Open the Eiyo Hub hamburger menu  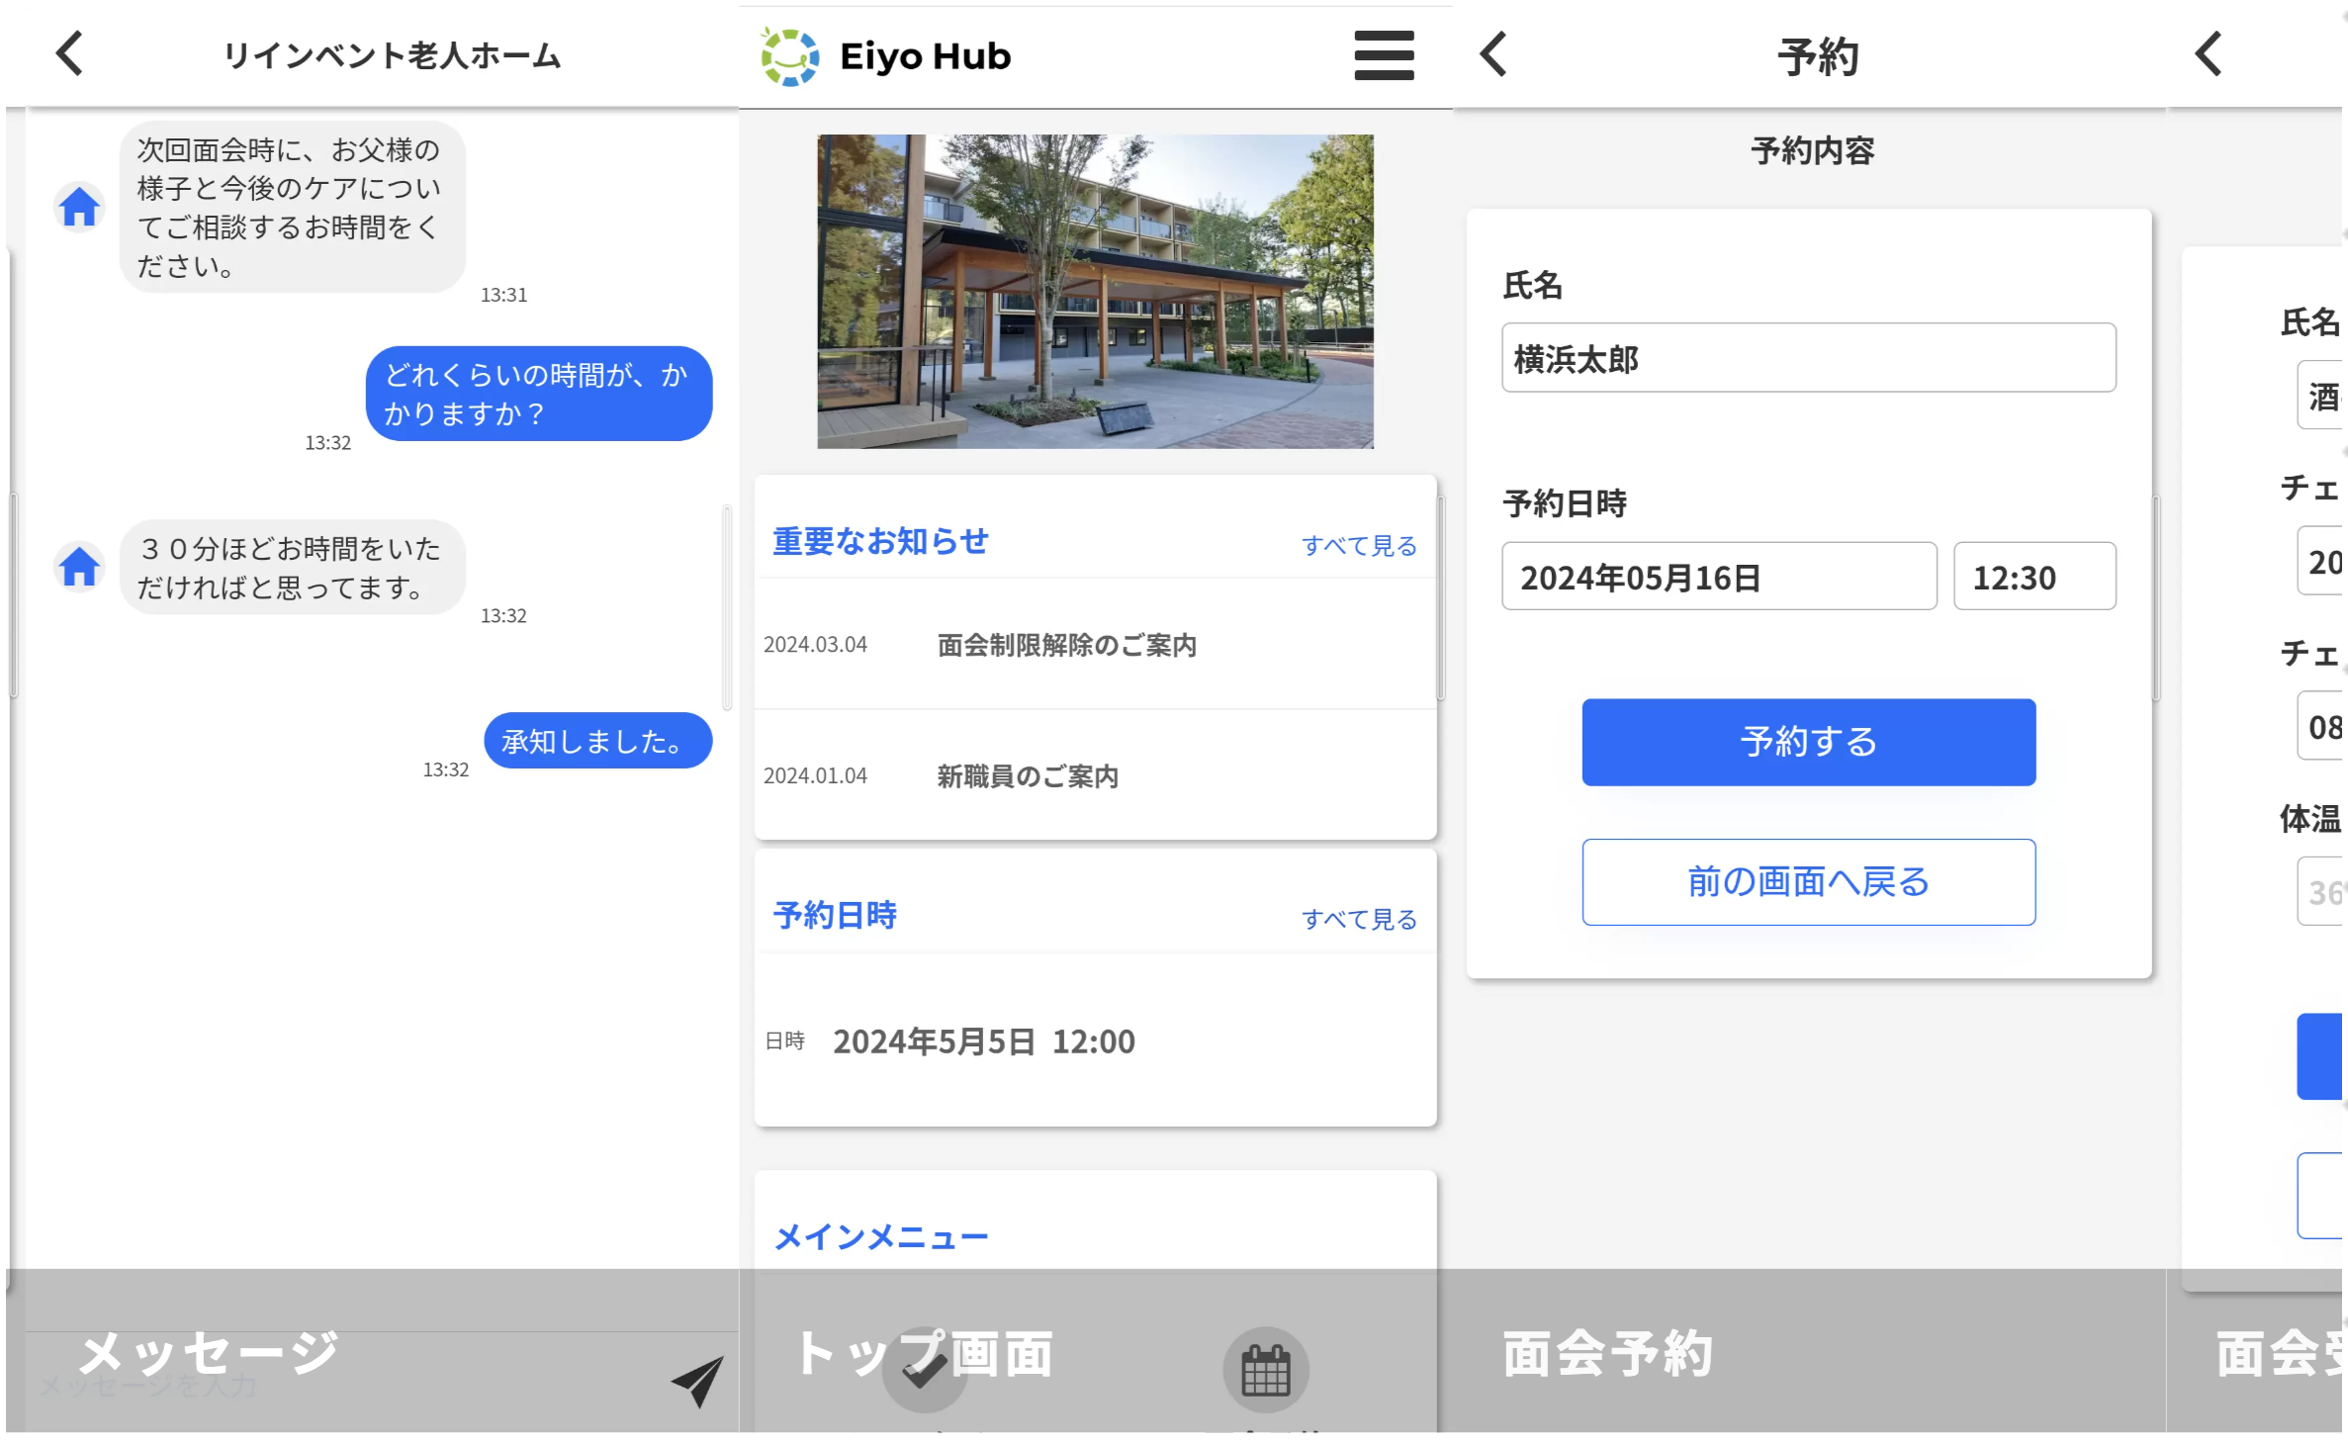(1383, 55)
